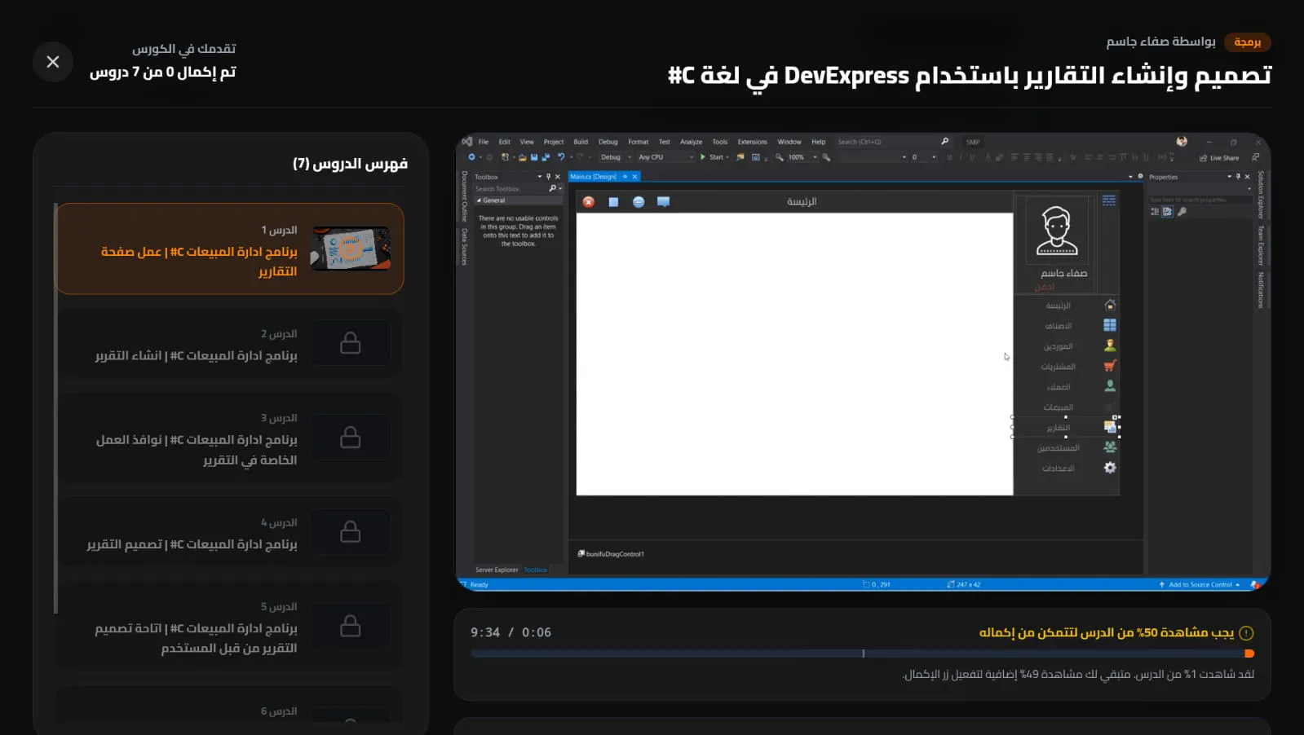Click the reports icon beside التقارير

[1110, 427]
